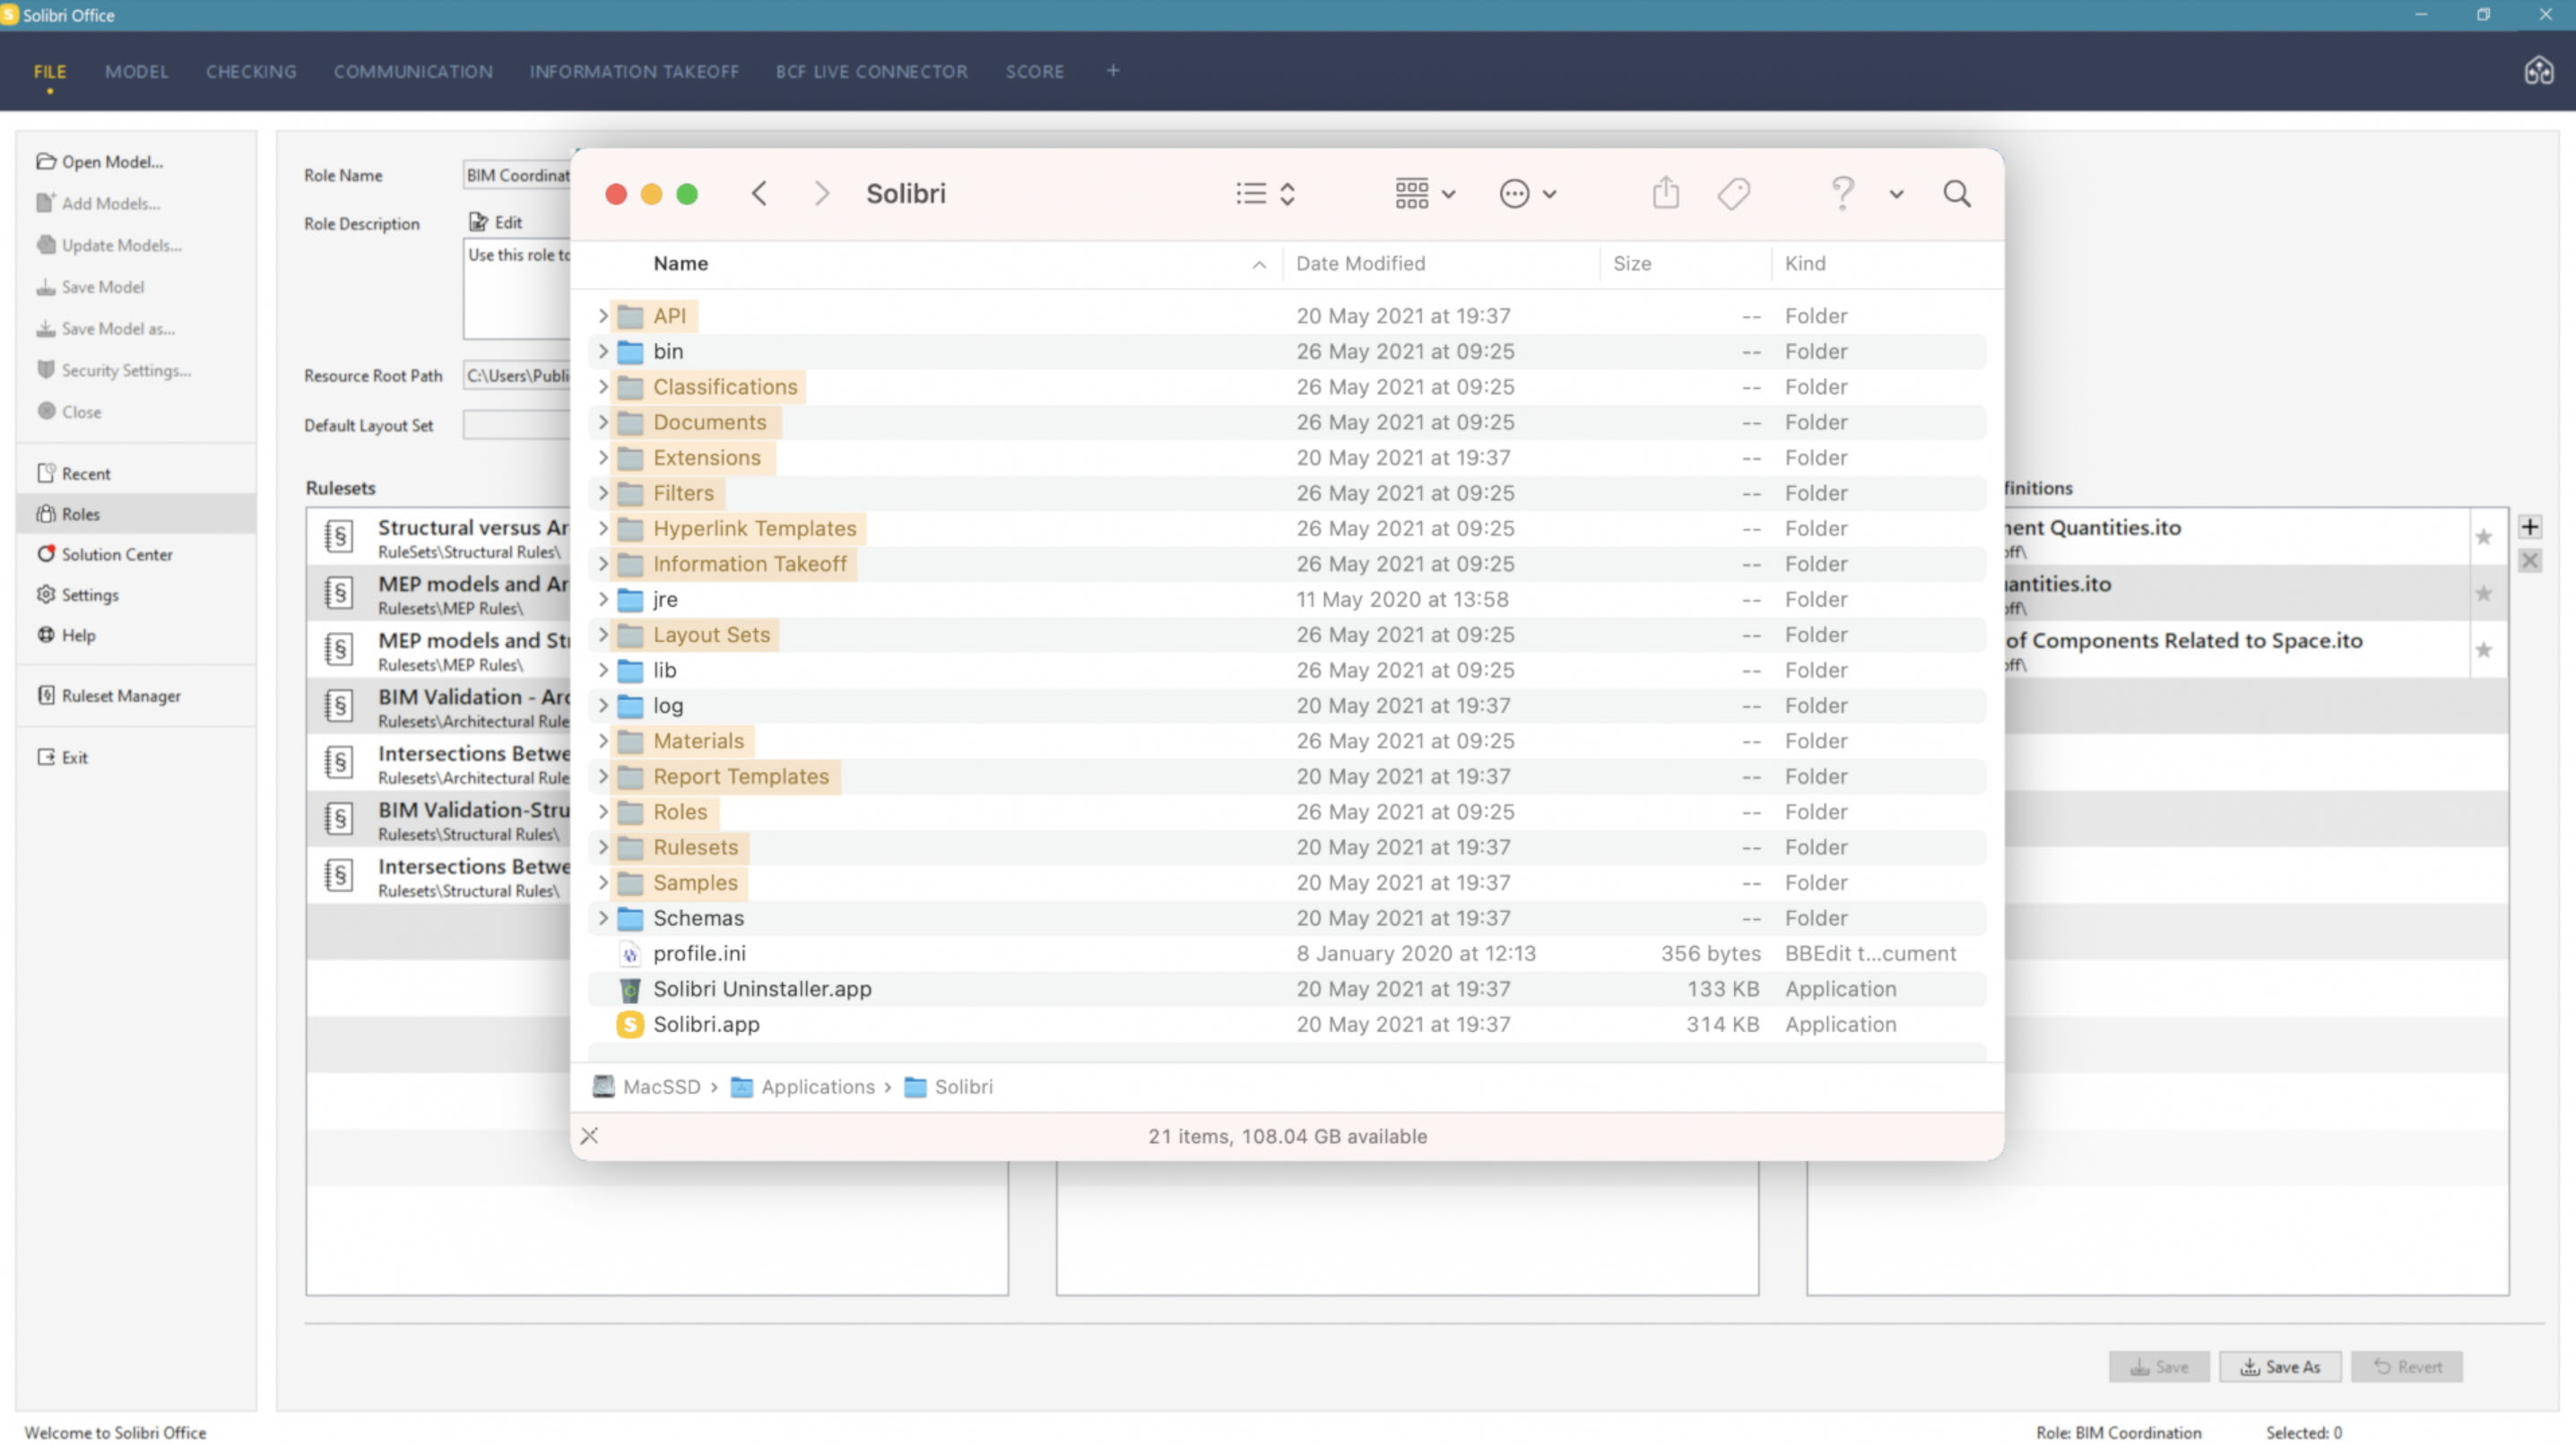Go back in the Finder window
This screenshot has height=1446, width=2576.
tap(759, 193)
